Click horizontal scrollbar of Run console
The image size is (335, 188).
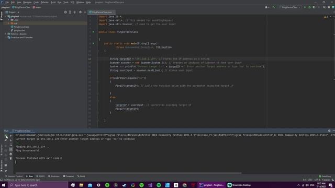click(129, 173)
